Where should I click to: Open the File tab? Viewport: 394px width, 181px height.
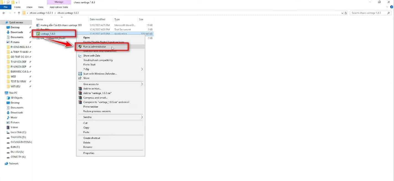pyautogui.click(x=6, y=7)
